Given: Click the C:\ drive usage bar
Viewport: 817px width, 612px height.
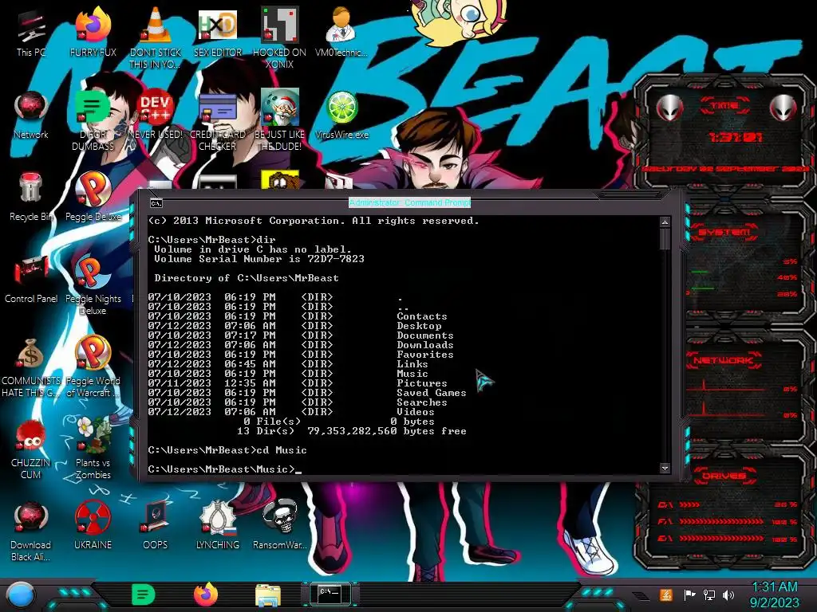Looking at the screenshot, I should 728,504.
